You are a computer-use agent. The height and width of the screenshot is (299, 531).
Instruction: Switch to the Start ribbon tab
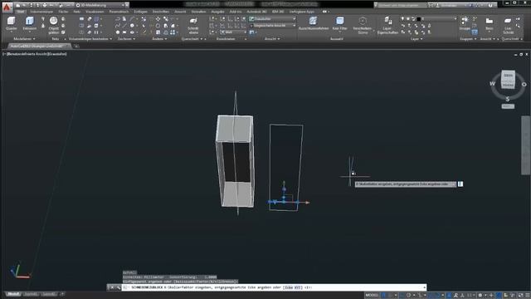(x=21, y=12)
